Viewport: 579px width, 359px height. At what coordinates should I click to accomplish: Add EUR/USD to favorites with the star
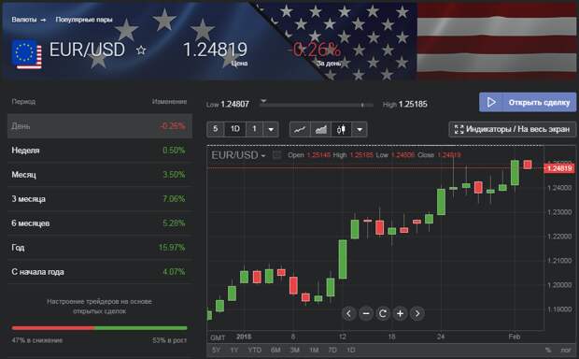[x=141, y=50]
